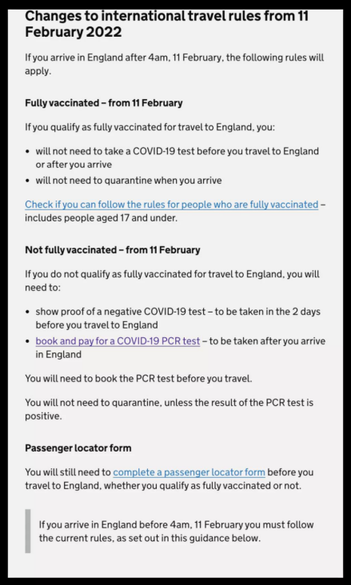Click the 'If you qualify as fully vaccinated' sentence
351x585 pixels.
(x=150, y=127)
